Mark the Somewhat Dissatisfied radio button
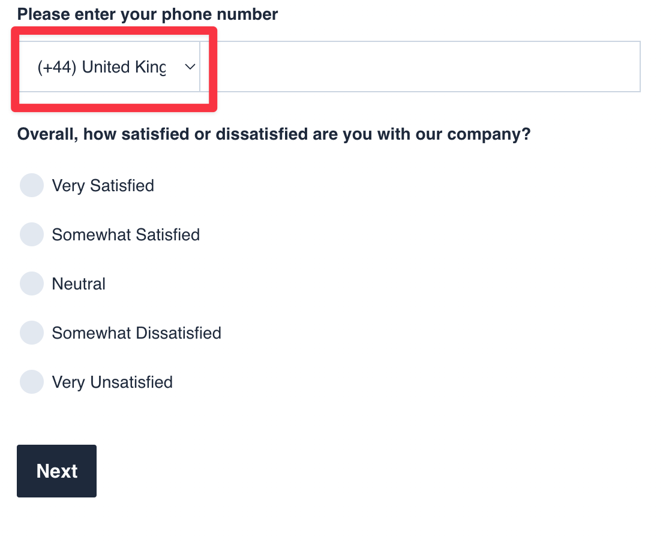672x543 pixels. [32, 333]
